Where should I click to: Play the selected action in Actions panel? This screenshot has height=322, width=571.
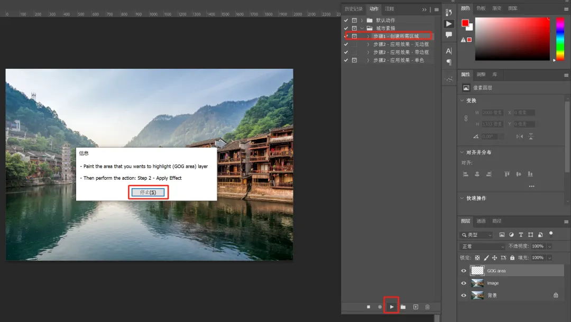pyautogui.click(x=391, y=307)
